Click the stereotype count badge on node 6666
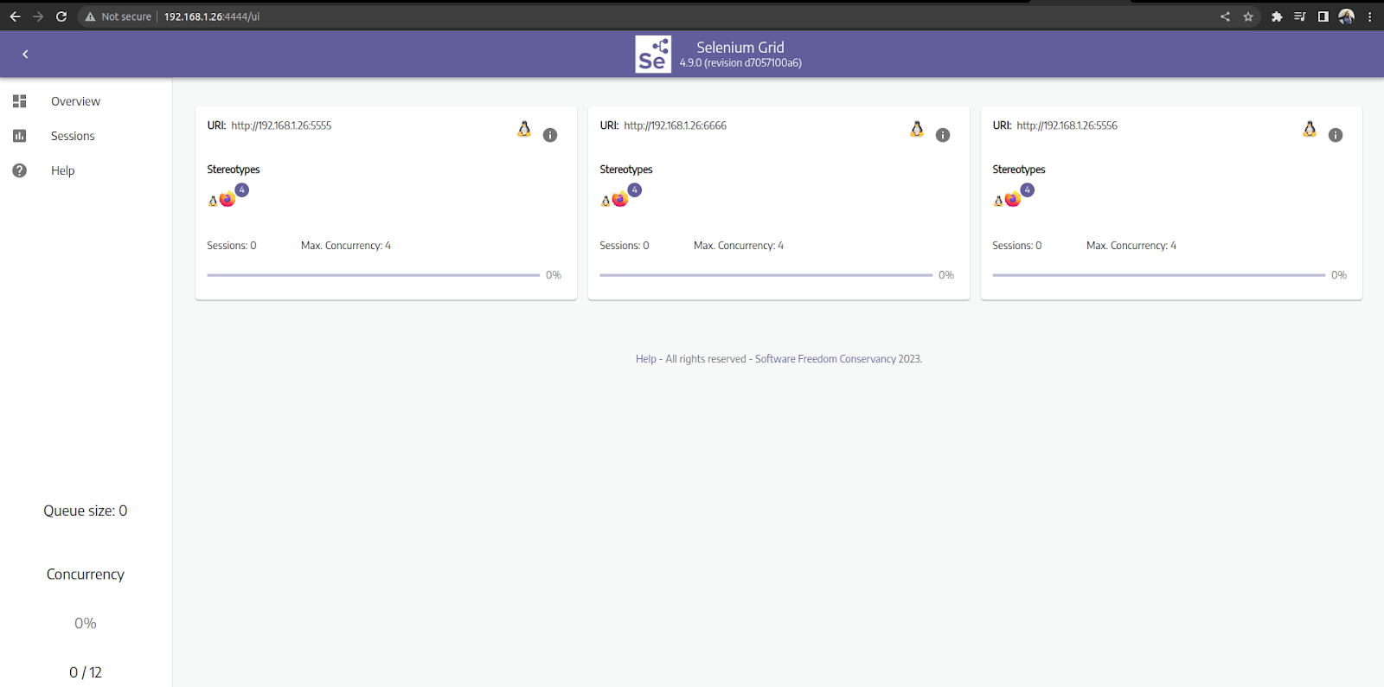Screen dimensions: 1384x687 coord(635,189)
